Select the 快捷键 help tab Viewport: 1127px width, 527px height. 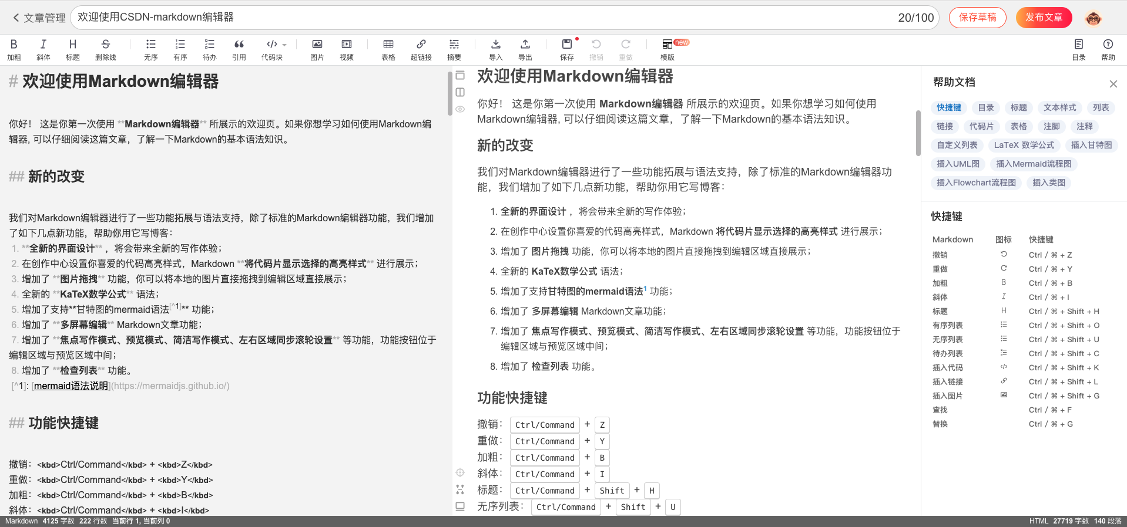pos(949,107)
